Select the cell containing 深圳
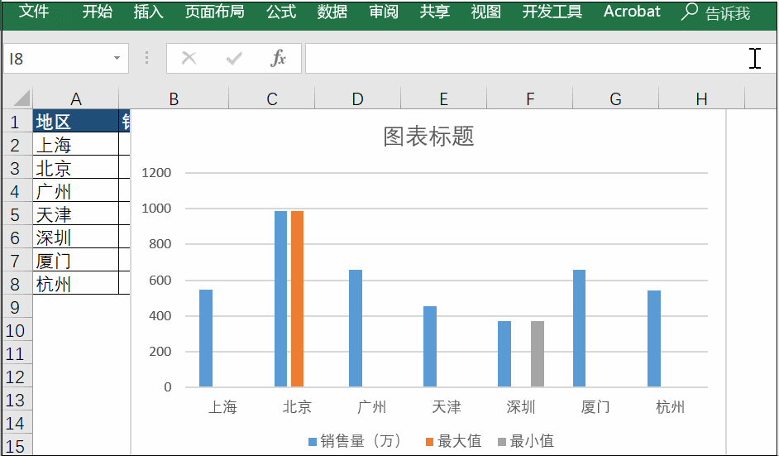The height and width of the screenshot is (456, 779). [75, 238]
